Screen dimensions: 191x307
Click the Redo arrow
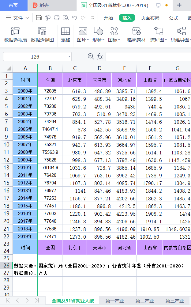click(x=83, y=18)
